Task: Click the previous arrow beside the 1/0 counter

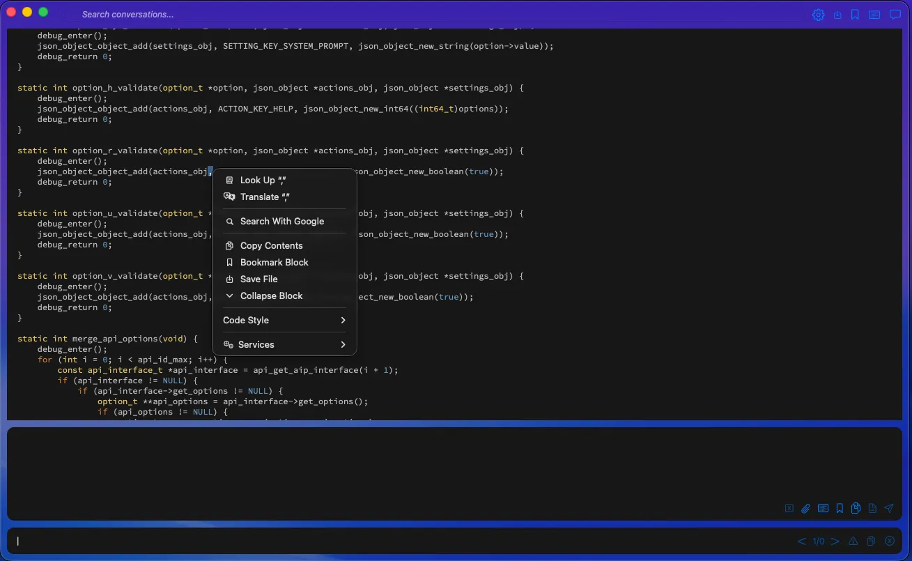Action: pyautogui.click(x=801, y=541)
